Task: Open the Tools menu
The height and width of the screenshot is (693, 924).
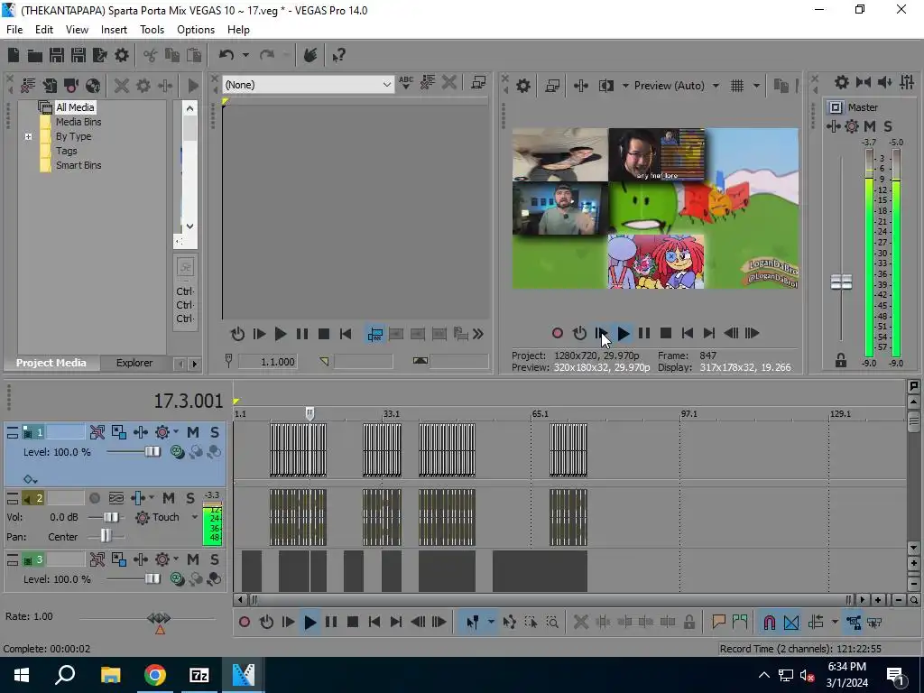Action: tap(152, 30)
